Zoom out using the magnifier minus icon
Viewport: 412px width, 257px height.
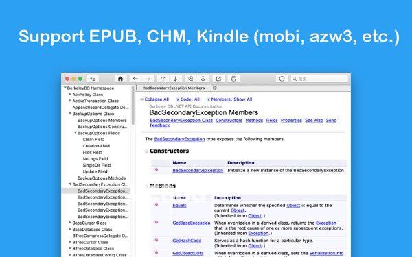pyautogui.click(x=203, y=79)
